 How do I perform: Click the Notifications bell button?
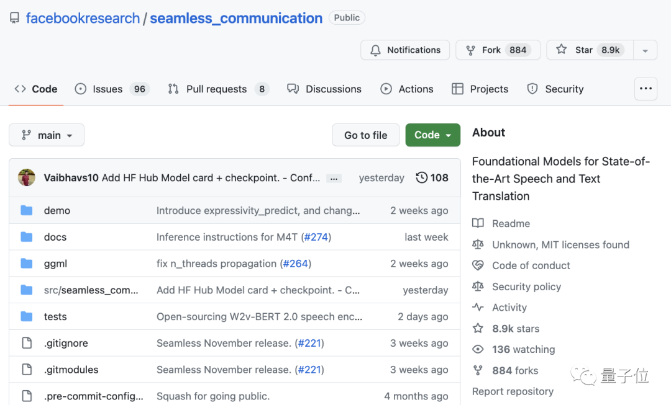[x=405, y=50]
